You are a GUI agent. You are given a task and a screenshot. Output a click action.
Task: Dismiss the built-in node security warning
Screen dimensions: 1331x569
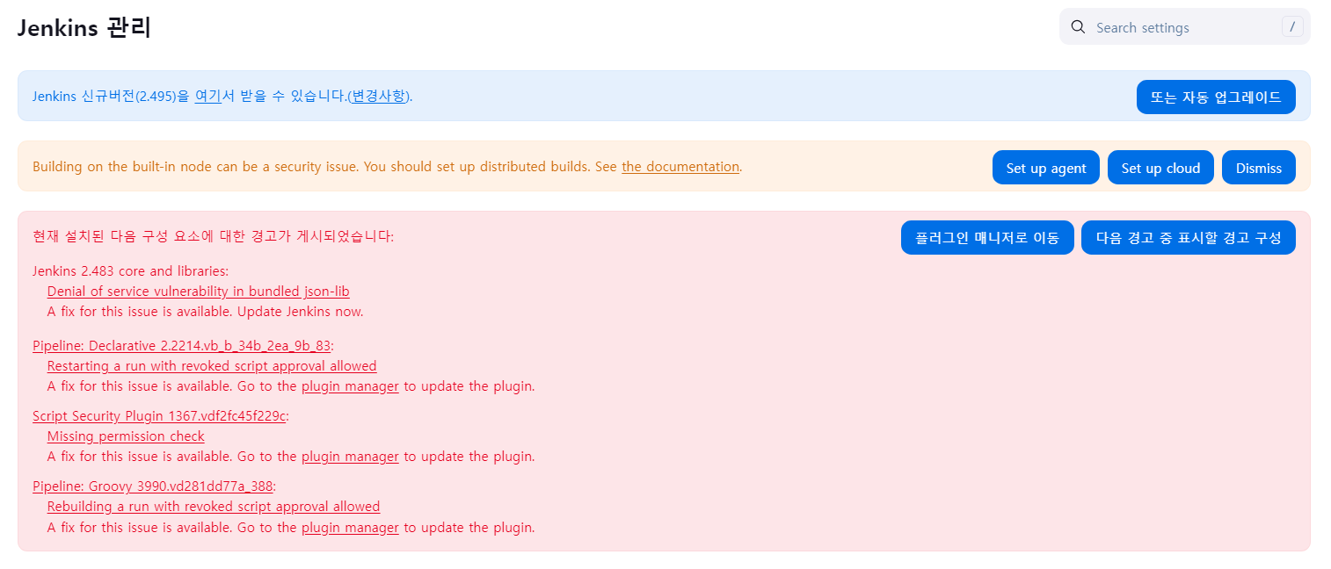tap(1259, 168)
